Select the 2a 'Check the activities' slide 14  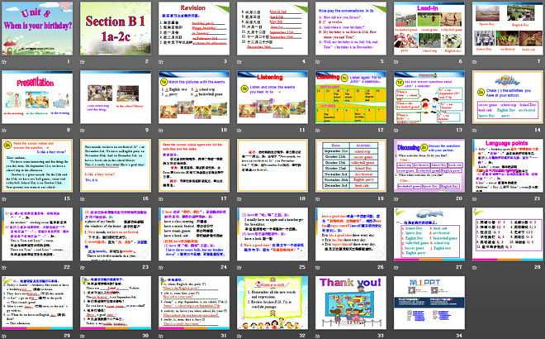(x=508, y=97)
